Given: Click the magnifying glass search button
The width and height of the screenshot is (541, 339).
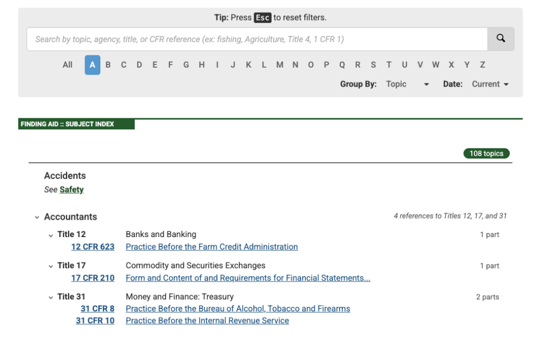Looking at the screenshot, I should [x=501, y=39].
